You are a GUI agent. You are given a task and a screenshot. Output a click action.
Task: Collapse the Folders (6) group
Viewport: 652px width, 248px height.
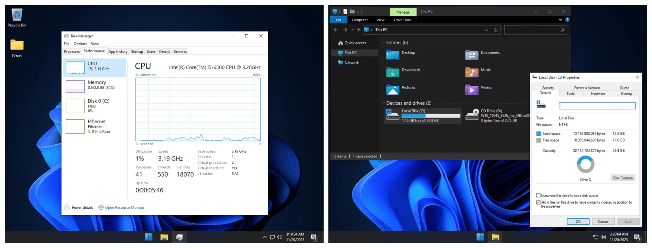click(x=383, y=43)
